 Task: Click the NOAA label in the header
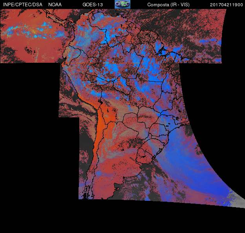[x=55, y=5]
